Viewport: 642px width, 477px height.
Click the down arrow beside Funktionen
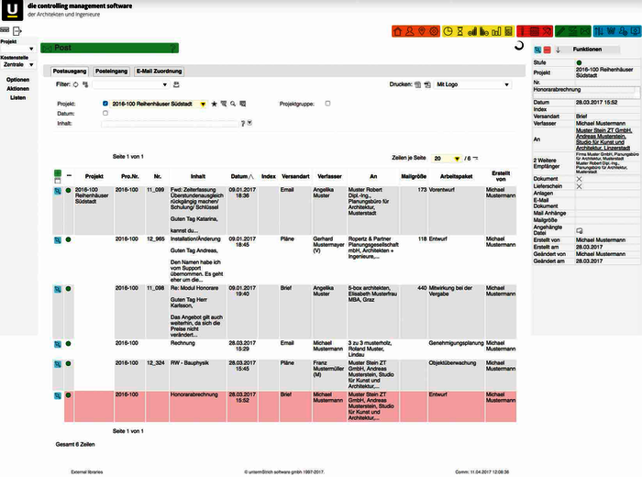pyautogui.click(x=558, y=50)
